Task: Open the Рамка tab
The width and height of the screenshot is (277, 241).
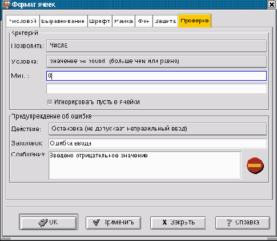Action: (123, 21)
